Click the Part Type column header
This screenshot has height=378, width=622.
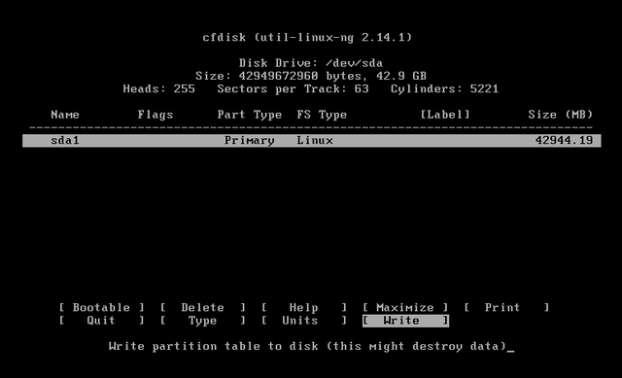point(250,115)
